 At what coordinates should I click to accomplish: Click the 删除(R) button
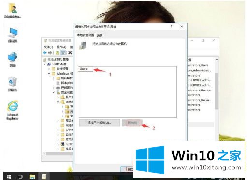click(132, 123)
